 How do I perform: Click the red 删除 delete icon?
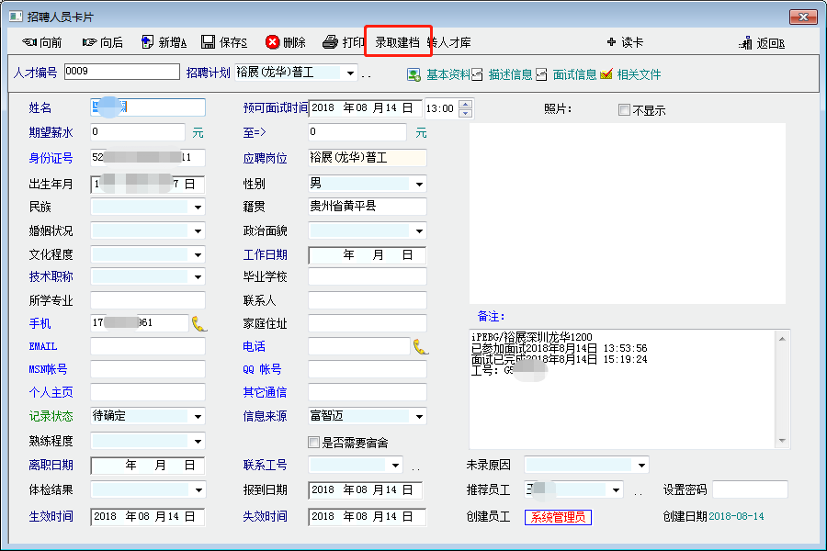point(273,42)
